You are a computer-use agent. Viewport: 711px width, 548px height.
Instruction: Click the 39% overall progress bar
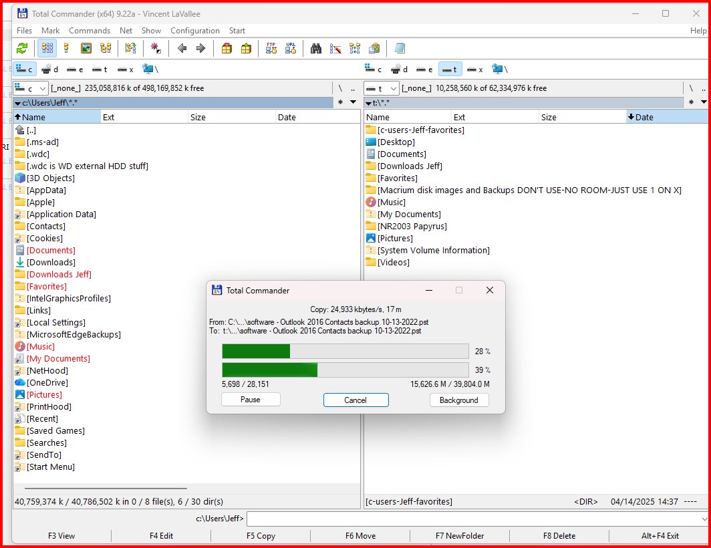coord(345,370)
